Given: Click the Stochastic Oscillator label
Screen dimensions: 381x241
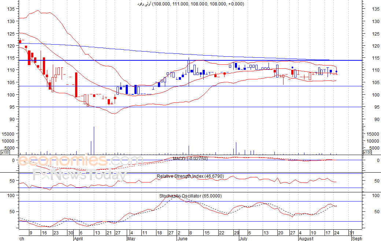Looking at the screenshot, I should pyautogui.click(x=190, y=196).
